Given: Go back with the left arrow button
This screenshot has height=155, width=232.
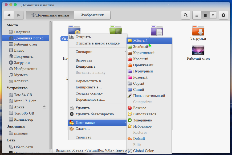Looking at the screenshot, I should point(9,15).
